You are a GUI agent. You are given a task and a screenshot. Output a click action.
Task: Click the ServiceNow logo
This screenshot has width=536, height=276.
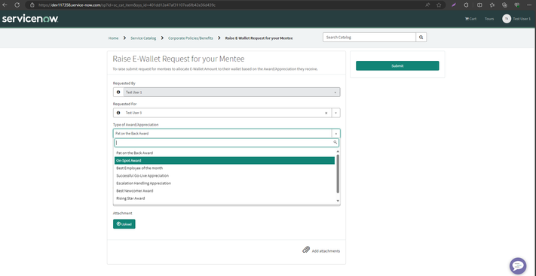click(30, 19)
